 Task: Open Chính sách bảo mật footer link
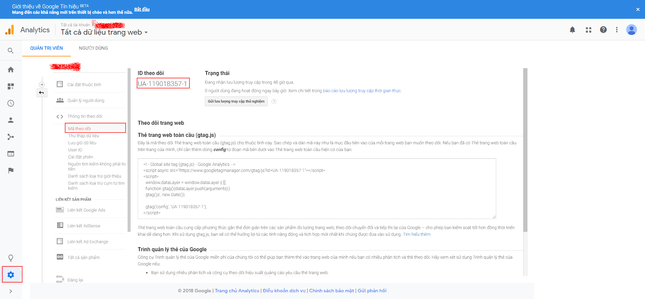coord(331,291)
